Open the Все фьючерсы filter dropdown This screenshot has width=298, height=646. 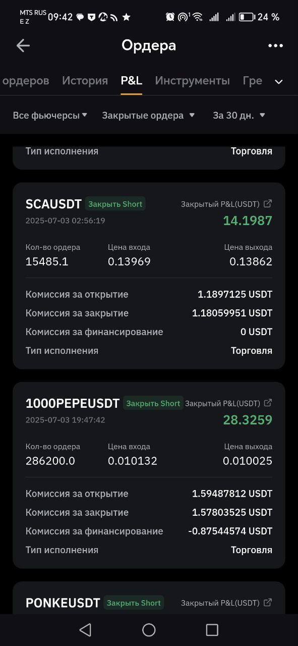50,116
